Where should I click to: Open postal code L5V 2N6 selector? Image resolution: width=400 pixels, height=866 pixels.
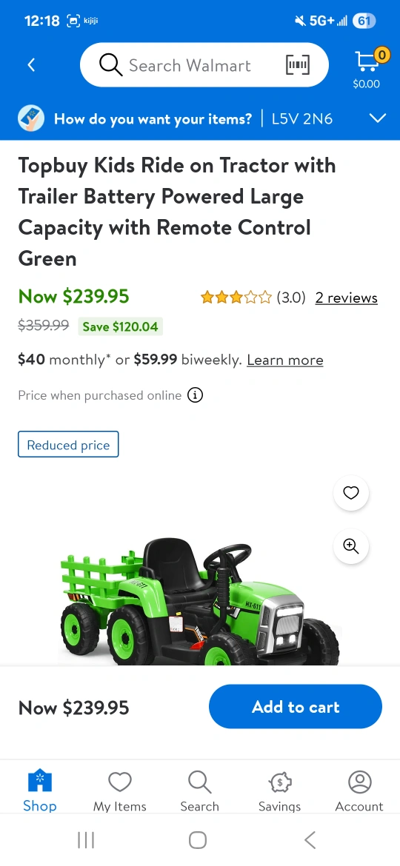(x=302, y=118)
